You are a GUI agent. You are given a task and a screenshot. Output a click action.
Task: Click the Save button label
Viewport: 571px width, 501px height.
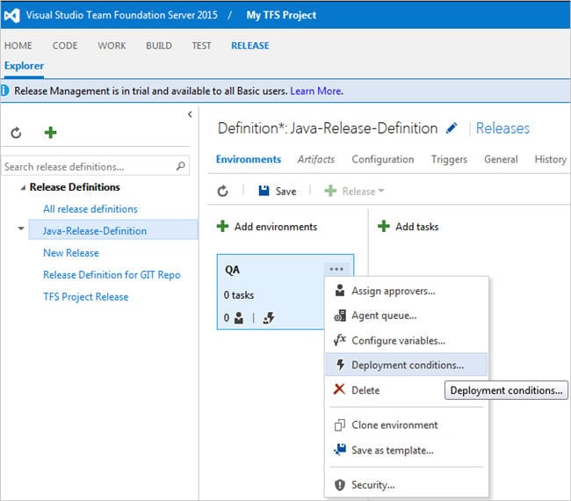click(x=285, y=191)
